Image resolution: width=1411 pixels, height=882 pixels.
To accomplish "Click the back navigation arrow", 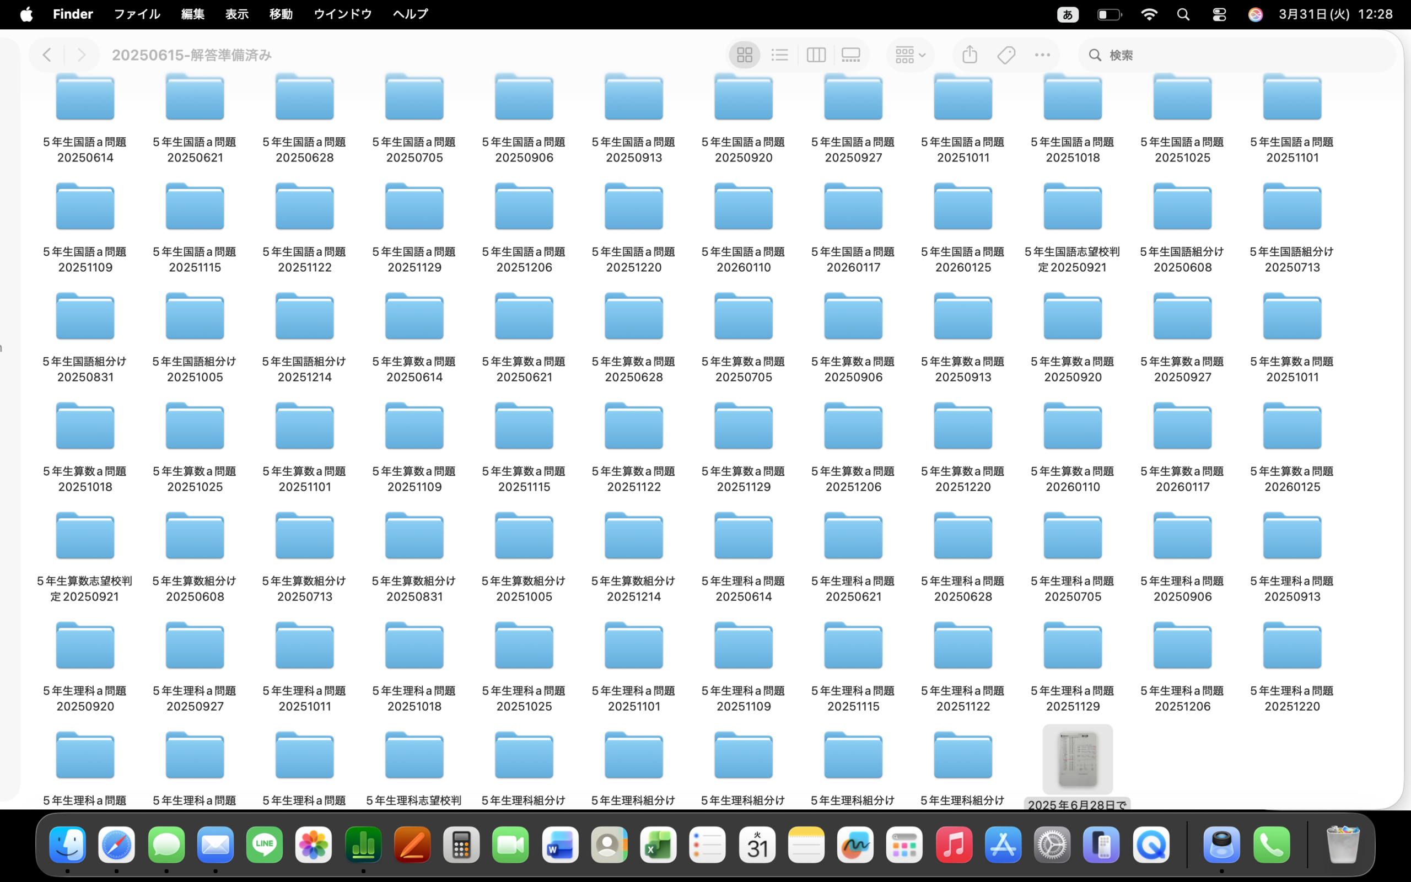I will 47,55.
